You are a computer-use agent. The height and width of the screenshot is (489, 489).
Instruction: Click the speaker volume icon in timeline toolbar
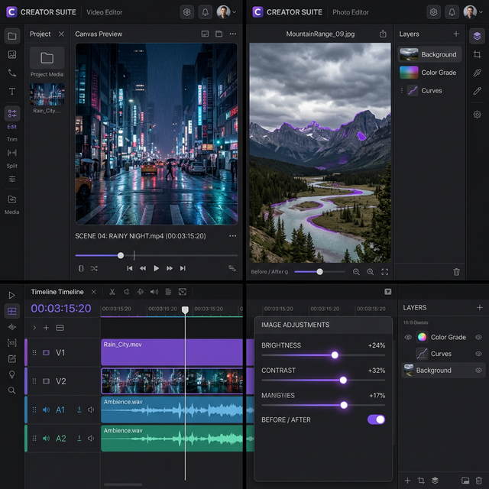[x=154, y=292]
